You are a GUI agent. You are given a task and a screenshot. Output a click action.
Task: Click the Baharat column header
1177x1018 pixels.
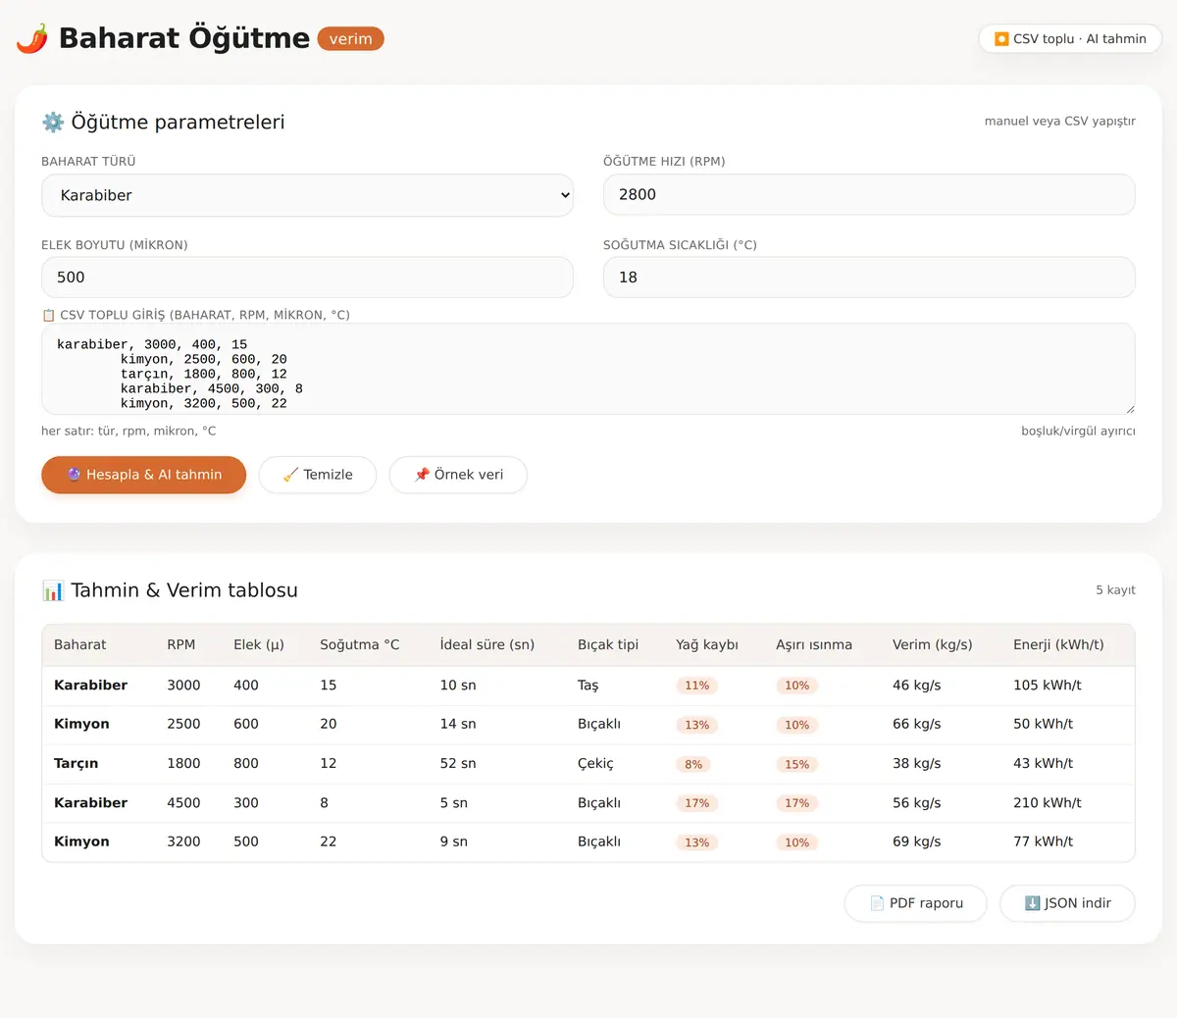click(x=80, y=645)
